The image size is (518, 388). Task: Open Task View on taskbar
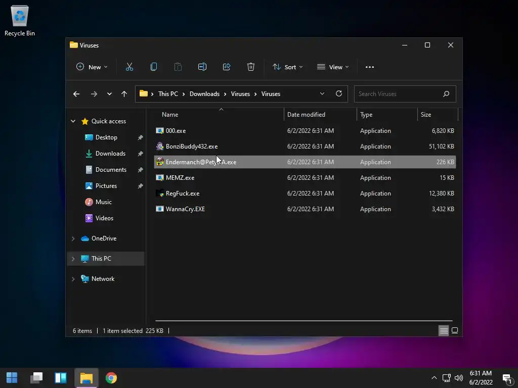[36, 378]
